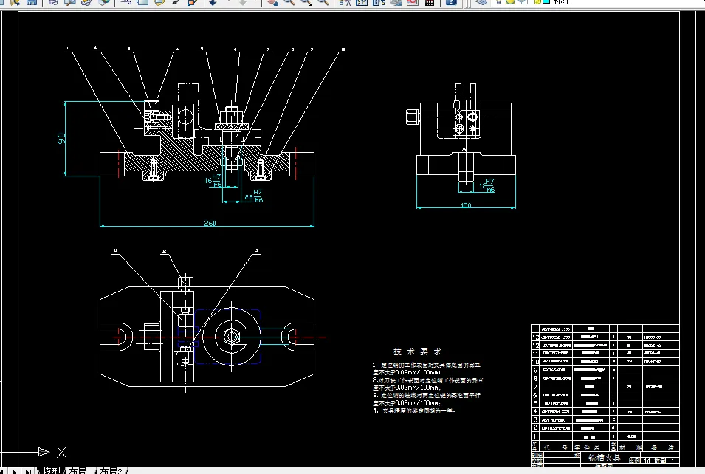Click the Plot printer icon
This screenshot has width=705, height=474.
(53, 2)
